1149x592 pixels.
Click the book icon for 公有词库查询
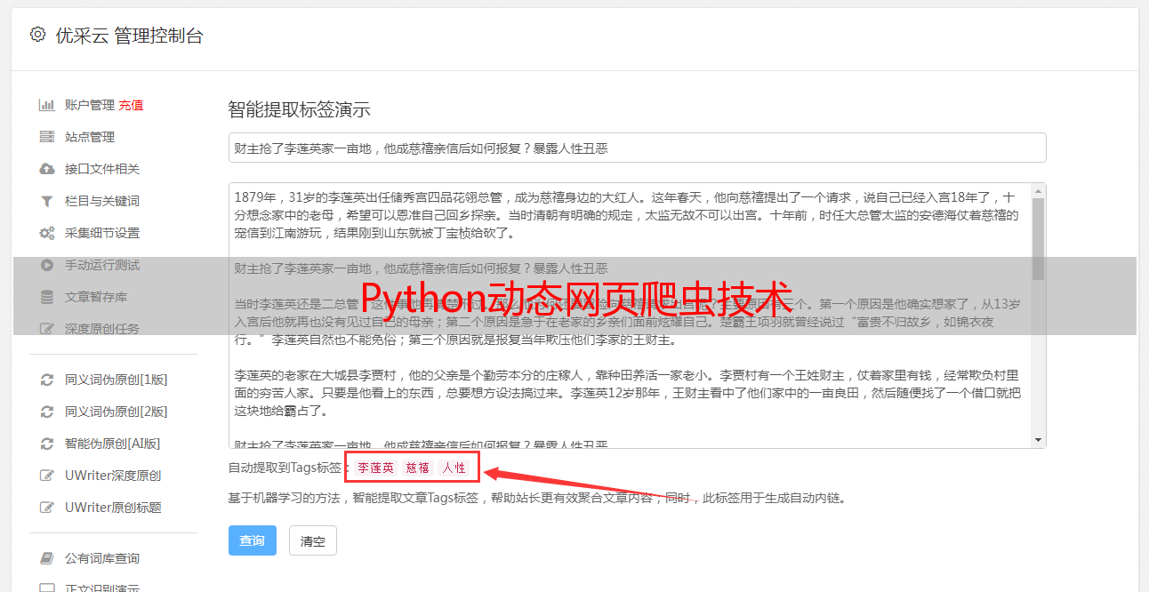click(47, 558)
